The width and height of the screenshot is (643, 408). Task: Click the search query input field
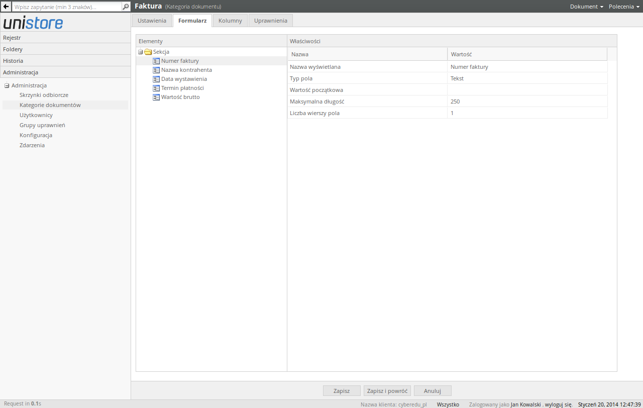[x=67, y=7]
